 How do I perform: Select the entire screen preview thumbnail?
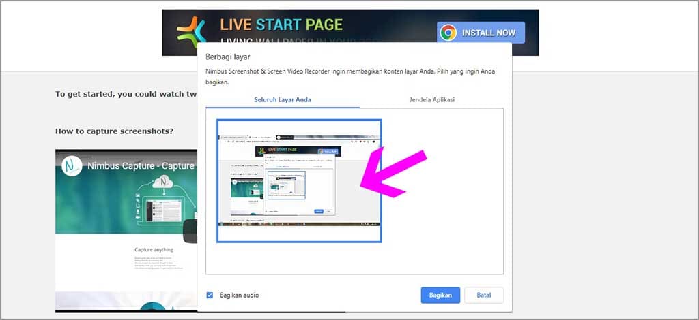pyautogui.click(x=299, y=180)
